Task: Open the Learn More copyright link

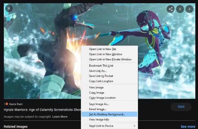Action: click(60, 117)
